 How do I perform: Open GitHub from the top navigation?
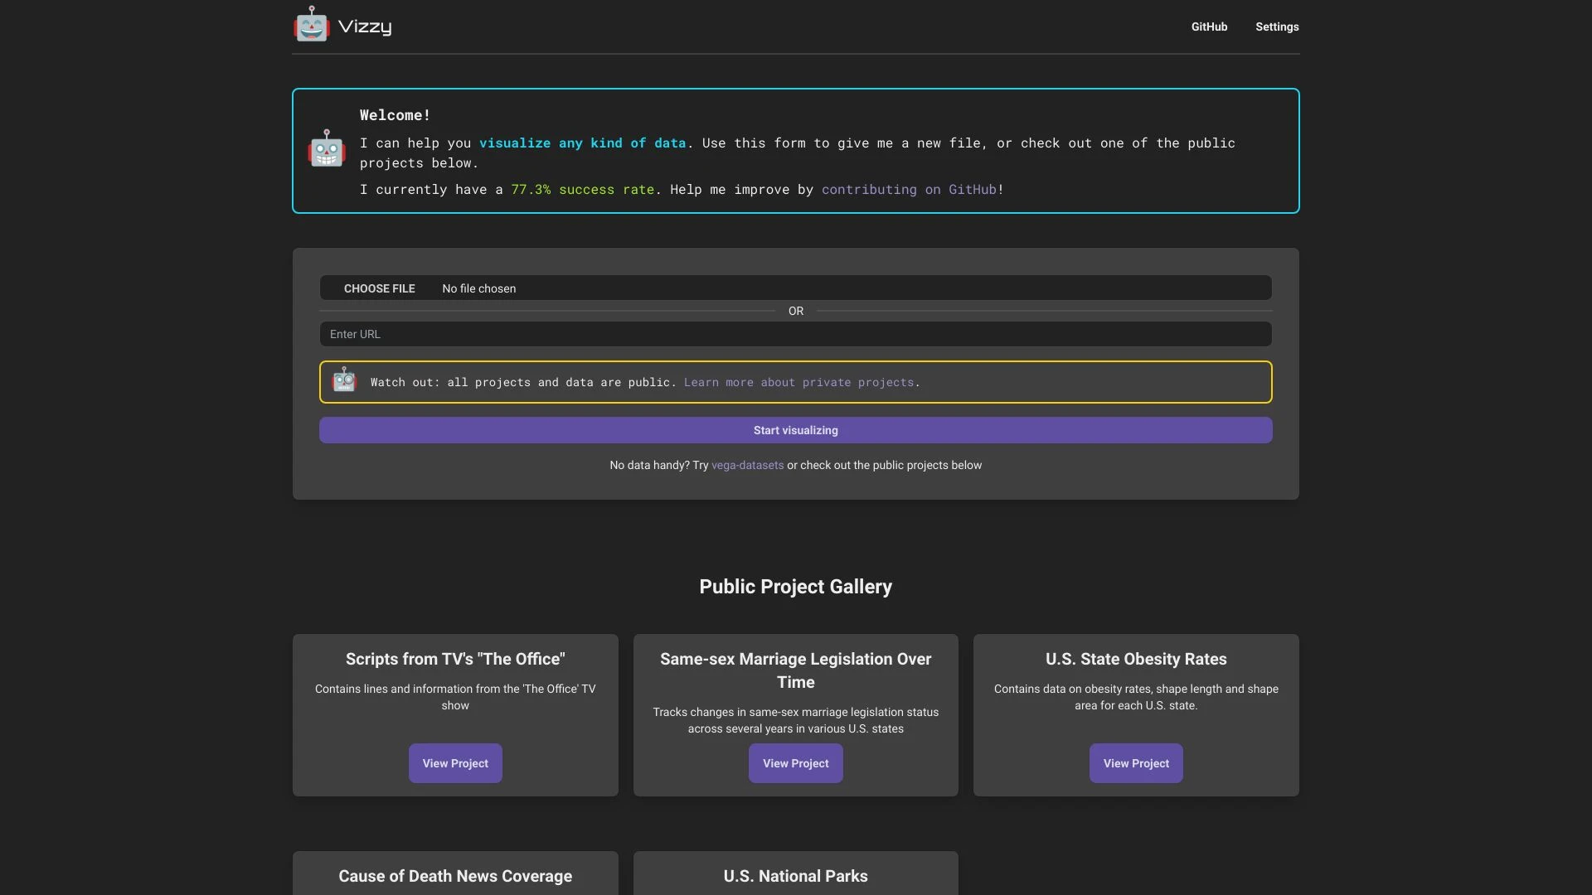[x=1209, y=27]
